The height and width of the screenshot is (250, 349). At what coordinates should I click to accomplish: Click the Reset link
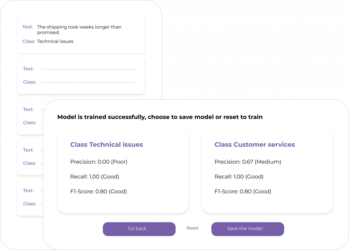[193, 228]
